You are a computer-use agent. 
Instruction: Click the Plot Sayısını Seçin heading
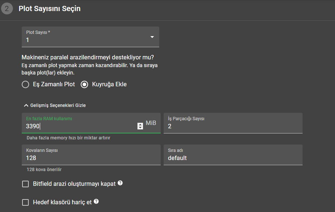click(x=49, y=8)
